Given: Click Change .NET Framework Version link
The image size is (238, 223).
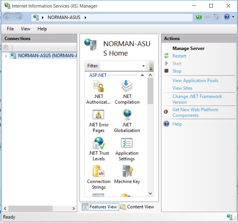Looking at the screenshot, I should click(197, 99).
